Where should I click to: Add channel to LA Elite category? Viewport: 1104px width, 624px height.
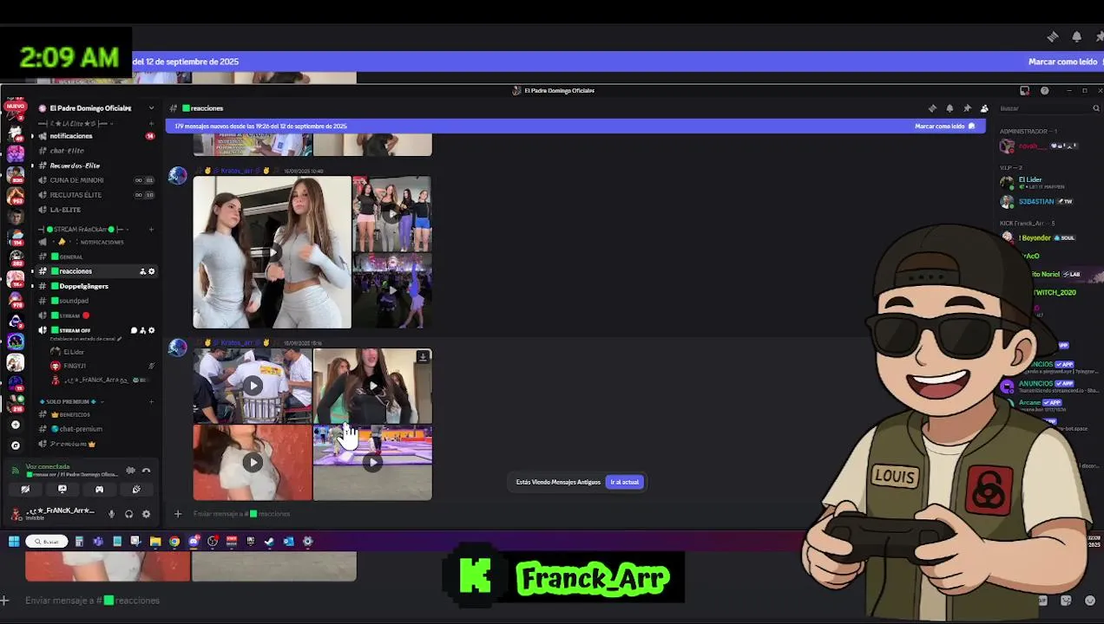pyautogui.click(x=151, y=124)
